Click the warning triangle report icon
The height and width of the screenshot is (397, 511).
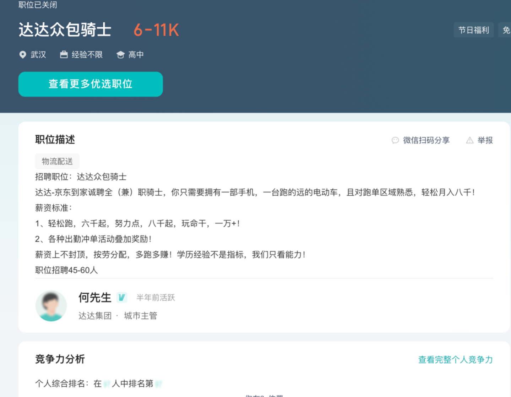click(x=469, y=140)
